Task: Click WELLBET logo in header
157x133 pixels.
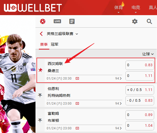Action: point(33,8)
